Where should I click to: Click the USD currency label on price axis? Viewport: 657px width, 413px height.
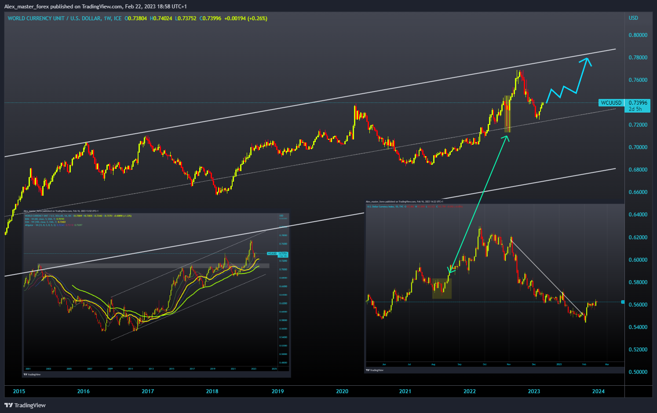point(633,18)
